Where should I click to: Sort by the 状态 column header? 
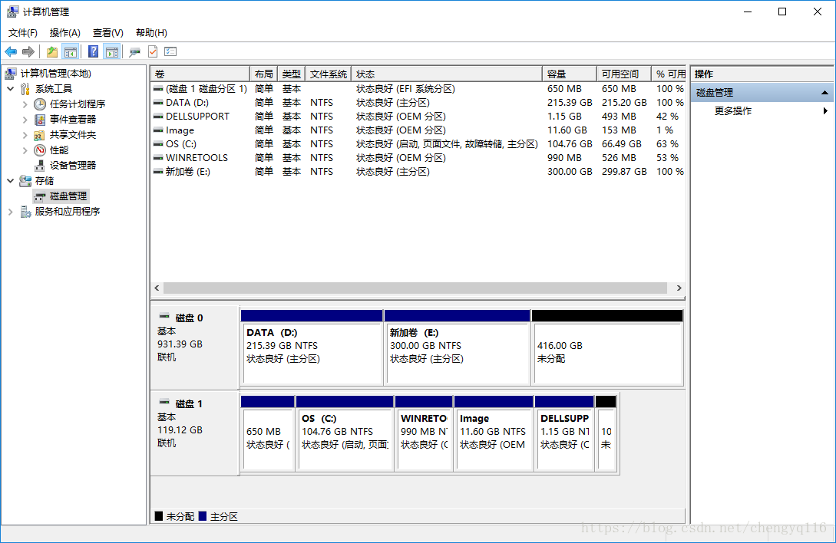pyautogui.click(x=448, y=74)
